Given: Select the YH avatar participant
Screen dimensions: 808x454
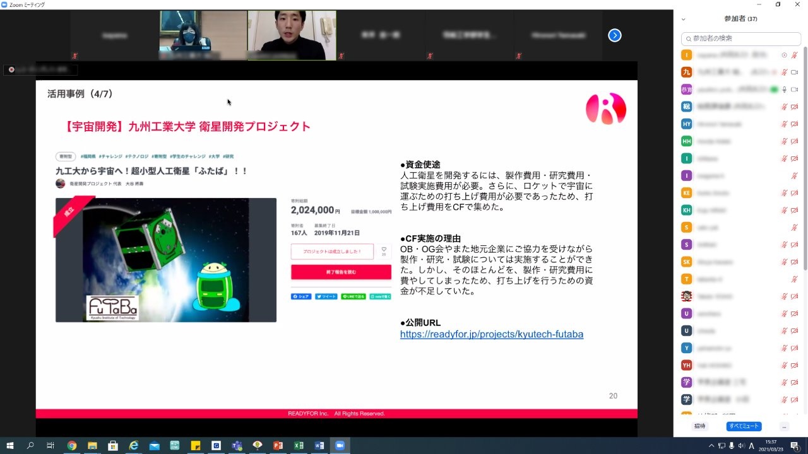Looking at the screenshot, I should pos(687,365).
